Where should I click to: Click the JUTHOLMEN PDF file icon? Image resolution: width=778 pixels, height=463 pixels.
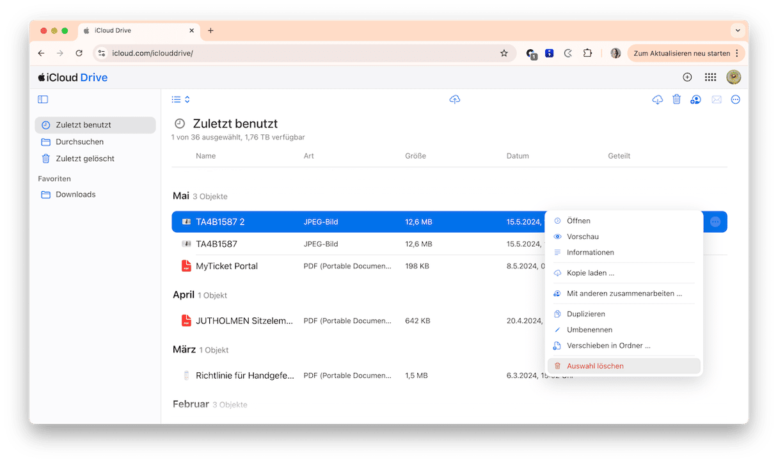pyautogui.click(x=186, y=321)
